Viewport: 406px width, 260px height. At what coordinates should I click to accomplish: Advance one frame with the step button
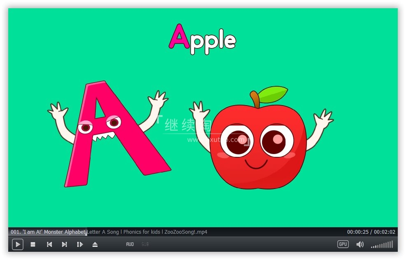(x=80, y=244)
